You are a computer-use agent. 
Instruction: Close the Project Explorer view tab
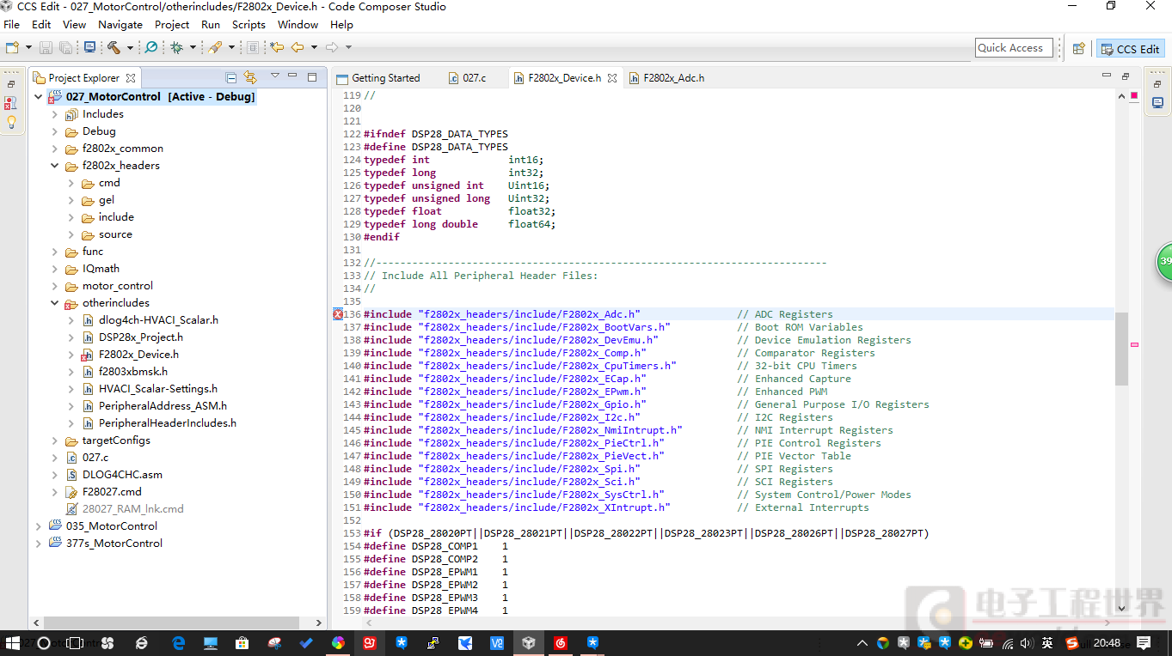pos(131,77)
